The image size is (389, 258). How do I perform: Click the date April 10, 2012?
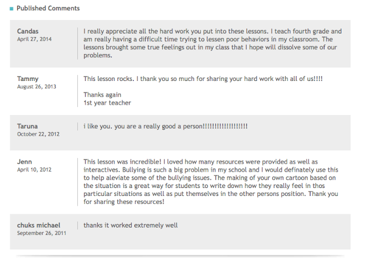click(x=34, y=170)
